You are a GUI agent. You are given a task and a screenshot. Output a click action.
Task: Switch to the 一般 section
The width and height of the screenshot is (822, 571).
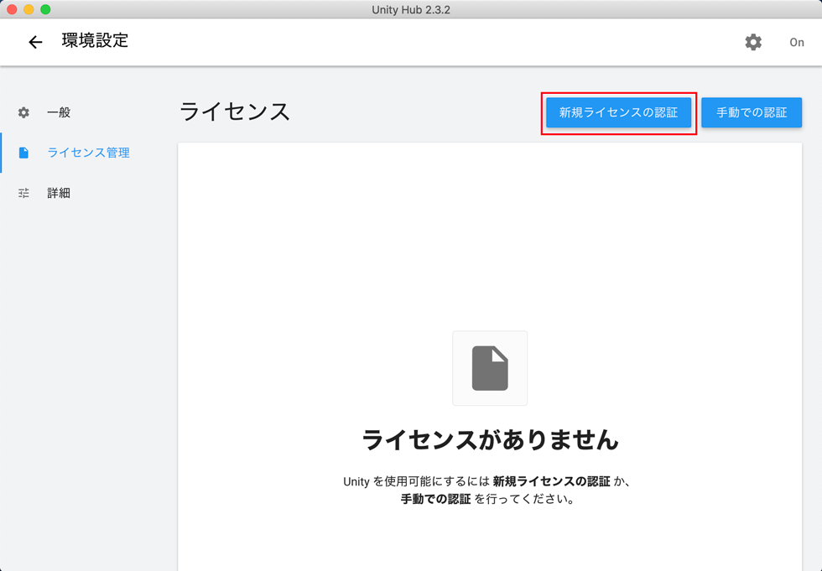point(60,112)
